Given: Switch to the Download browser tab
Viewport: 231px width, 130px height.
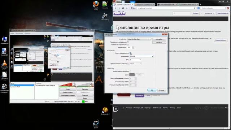Looking at the screenshot, I should 188,5.
